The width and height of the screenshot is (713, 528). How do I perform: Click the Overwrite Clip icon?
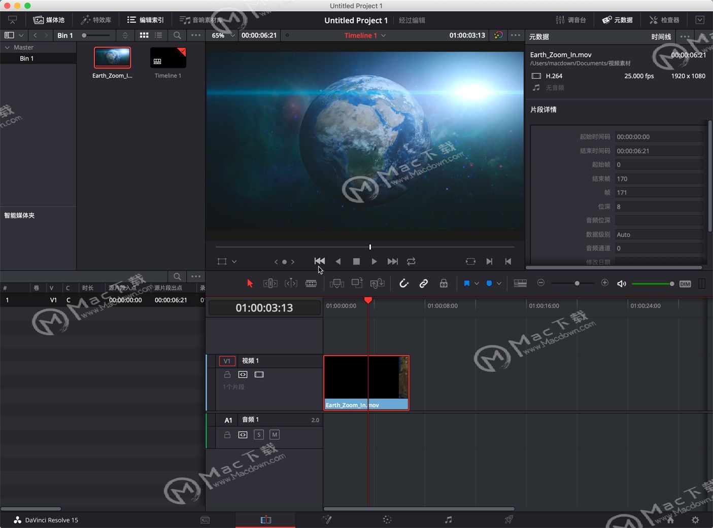click(357, 283)
